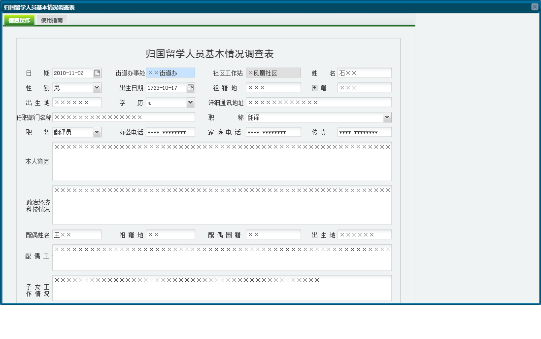Click the 本人简历 resume text area
This screenshot has height=339, width=541.
221,161
